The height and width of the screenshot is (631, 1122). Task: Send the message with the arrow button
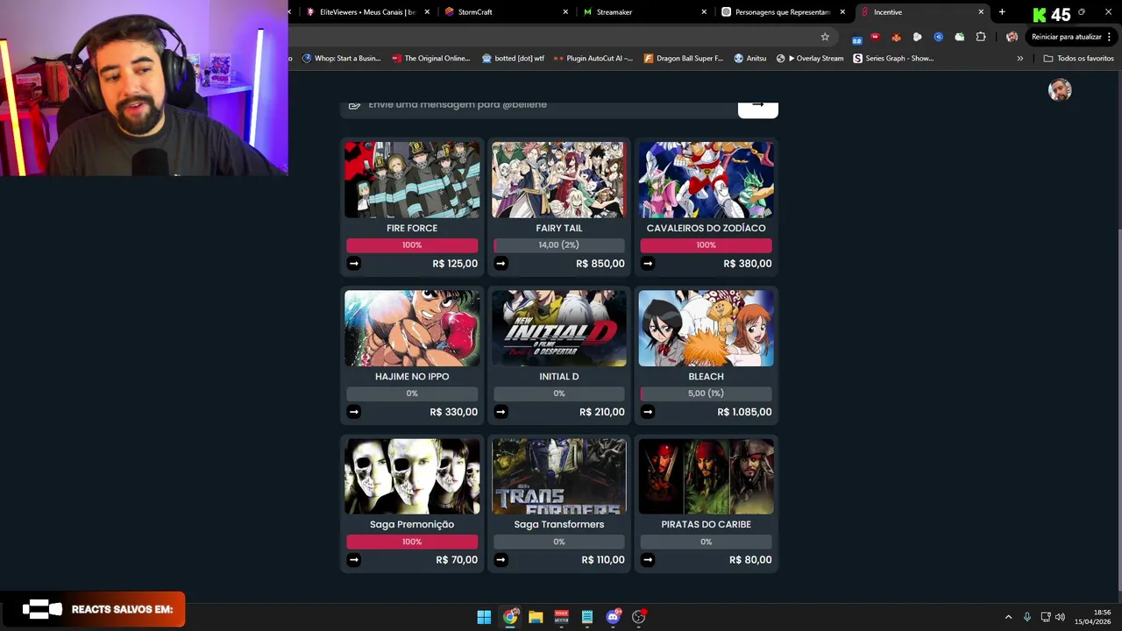[758, 108]
